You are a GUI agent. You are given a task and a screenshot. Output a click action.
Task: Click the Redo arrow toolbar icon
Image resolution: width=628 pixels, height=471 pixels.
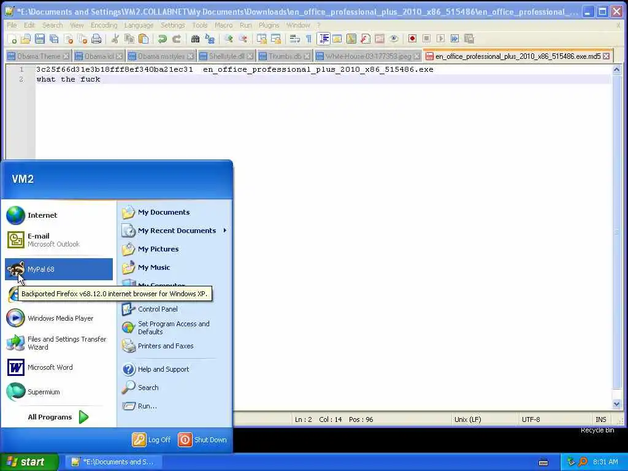pyautogui.click(x=176, y=39)
